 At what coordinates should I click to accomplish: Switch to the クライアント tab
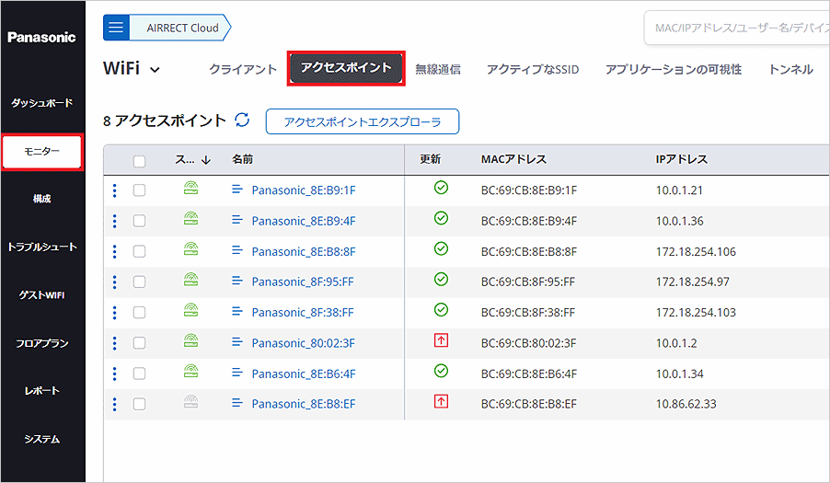point(243,69)
